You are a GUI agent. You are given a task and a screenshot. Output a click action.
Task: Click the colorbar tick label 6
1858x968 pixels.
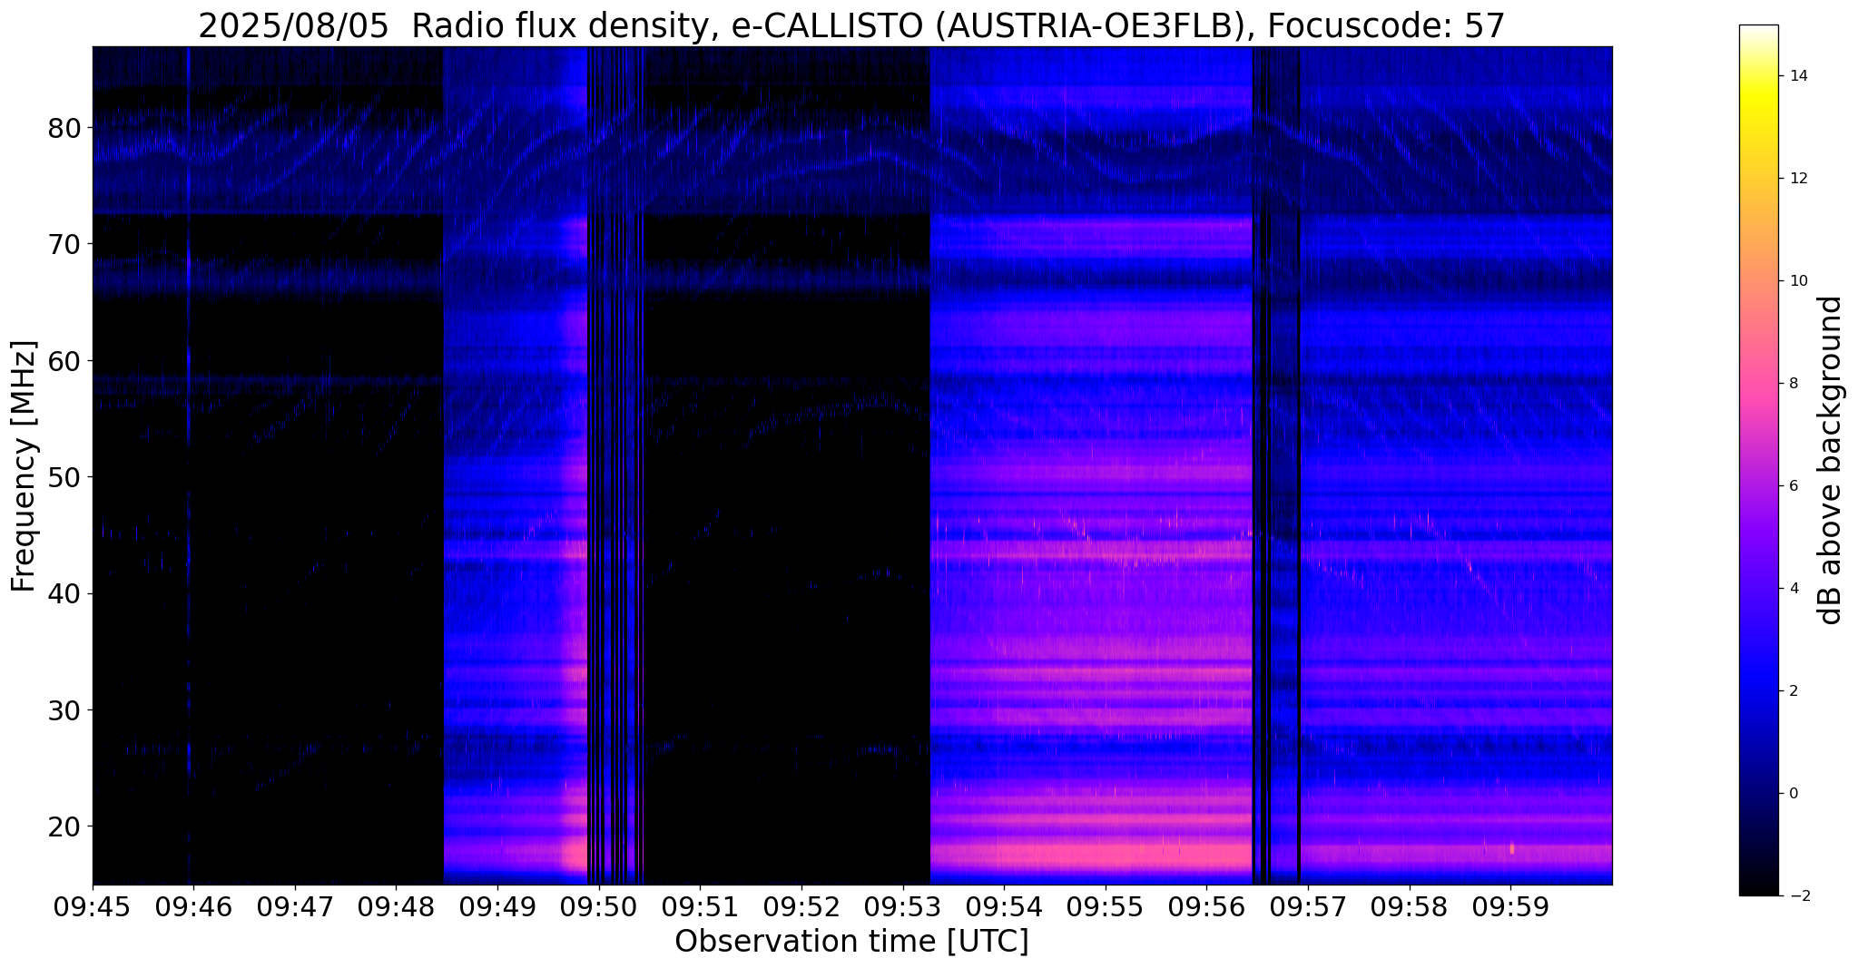[x=1792, y=486]
